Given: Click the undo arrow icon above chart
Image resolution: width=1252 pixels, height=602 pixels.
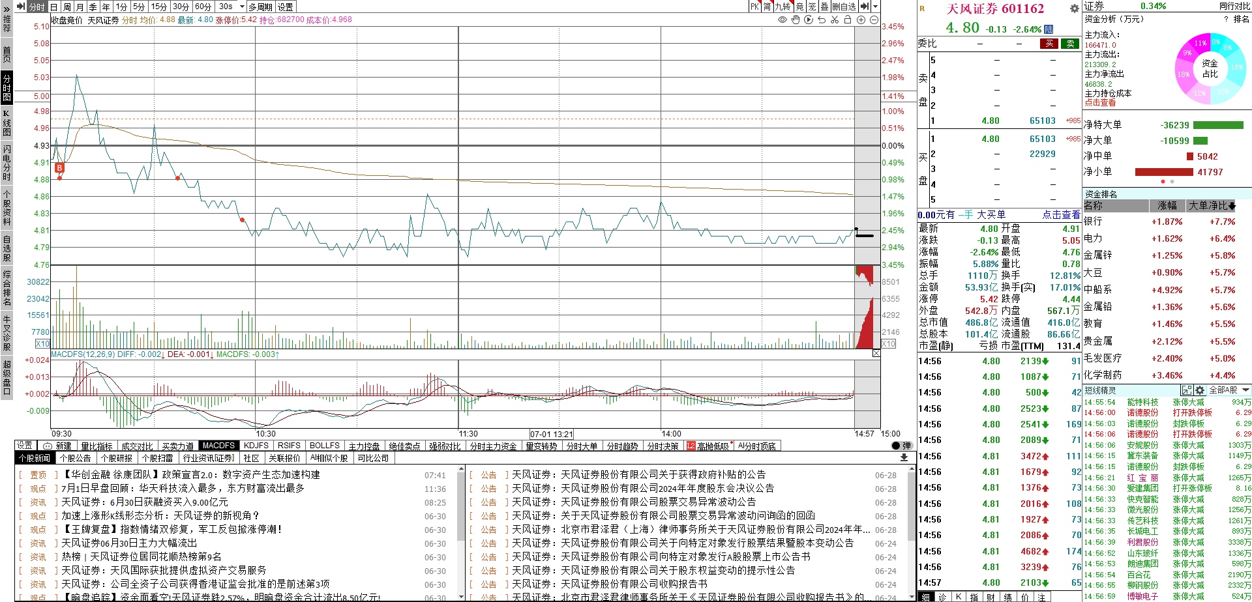Looking at the screenshot, I should (x=822, y=20).
